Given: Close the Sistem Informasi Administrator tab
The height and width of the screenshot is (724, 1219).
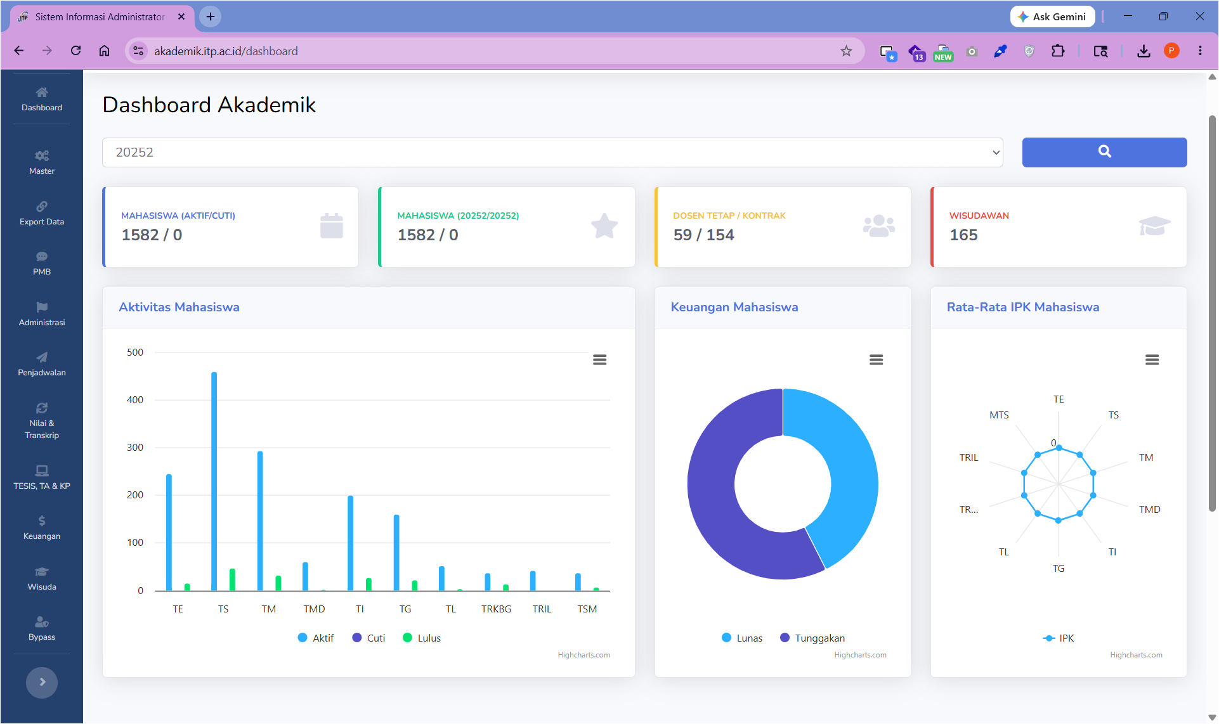Looking at the screenshot, I should [181, 16].
